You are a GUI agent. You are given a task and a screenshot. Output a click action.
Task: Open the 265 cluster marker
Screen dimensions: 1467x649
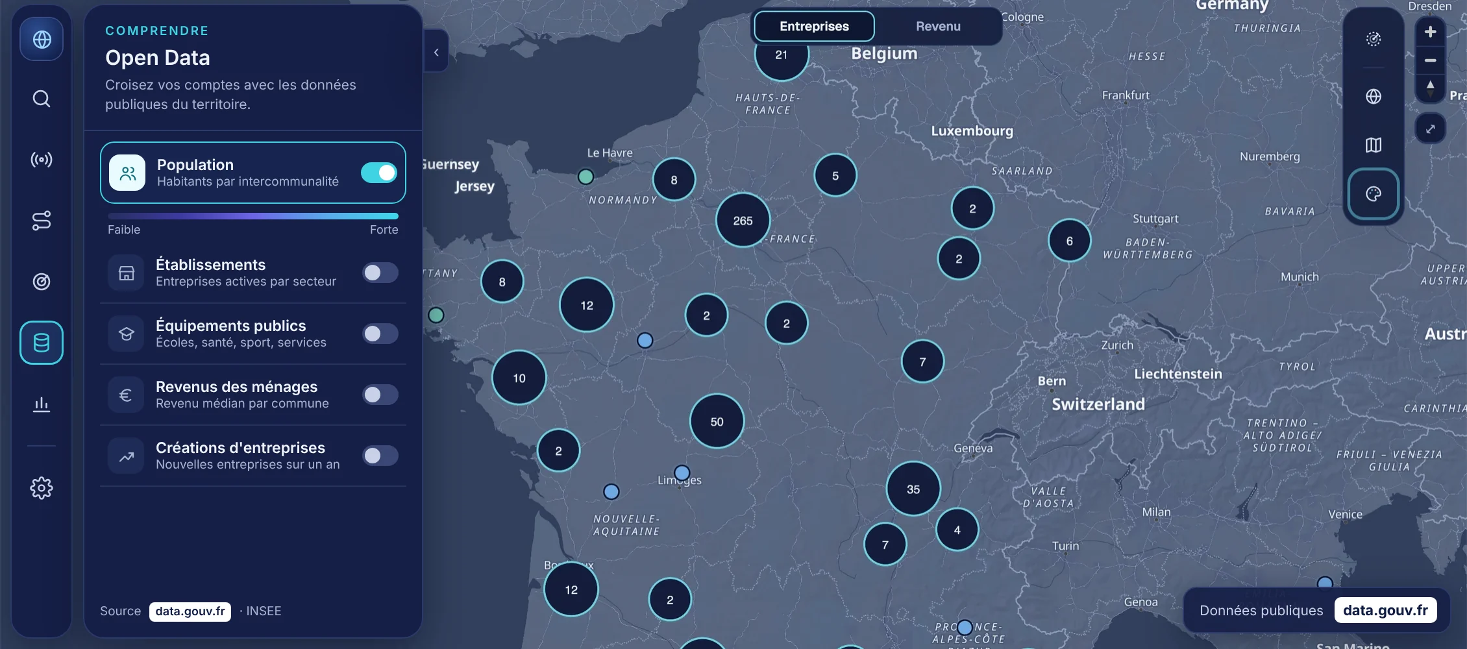pos(743,221)
